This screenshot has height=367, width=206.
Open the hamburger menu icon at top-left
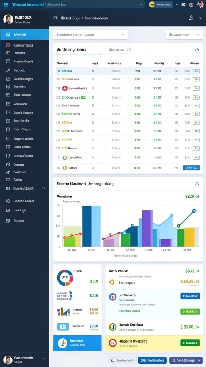(x=6, y=4)
